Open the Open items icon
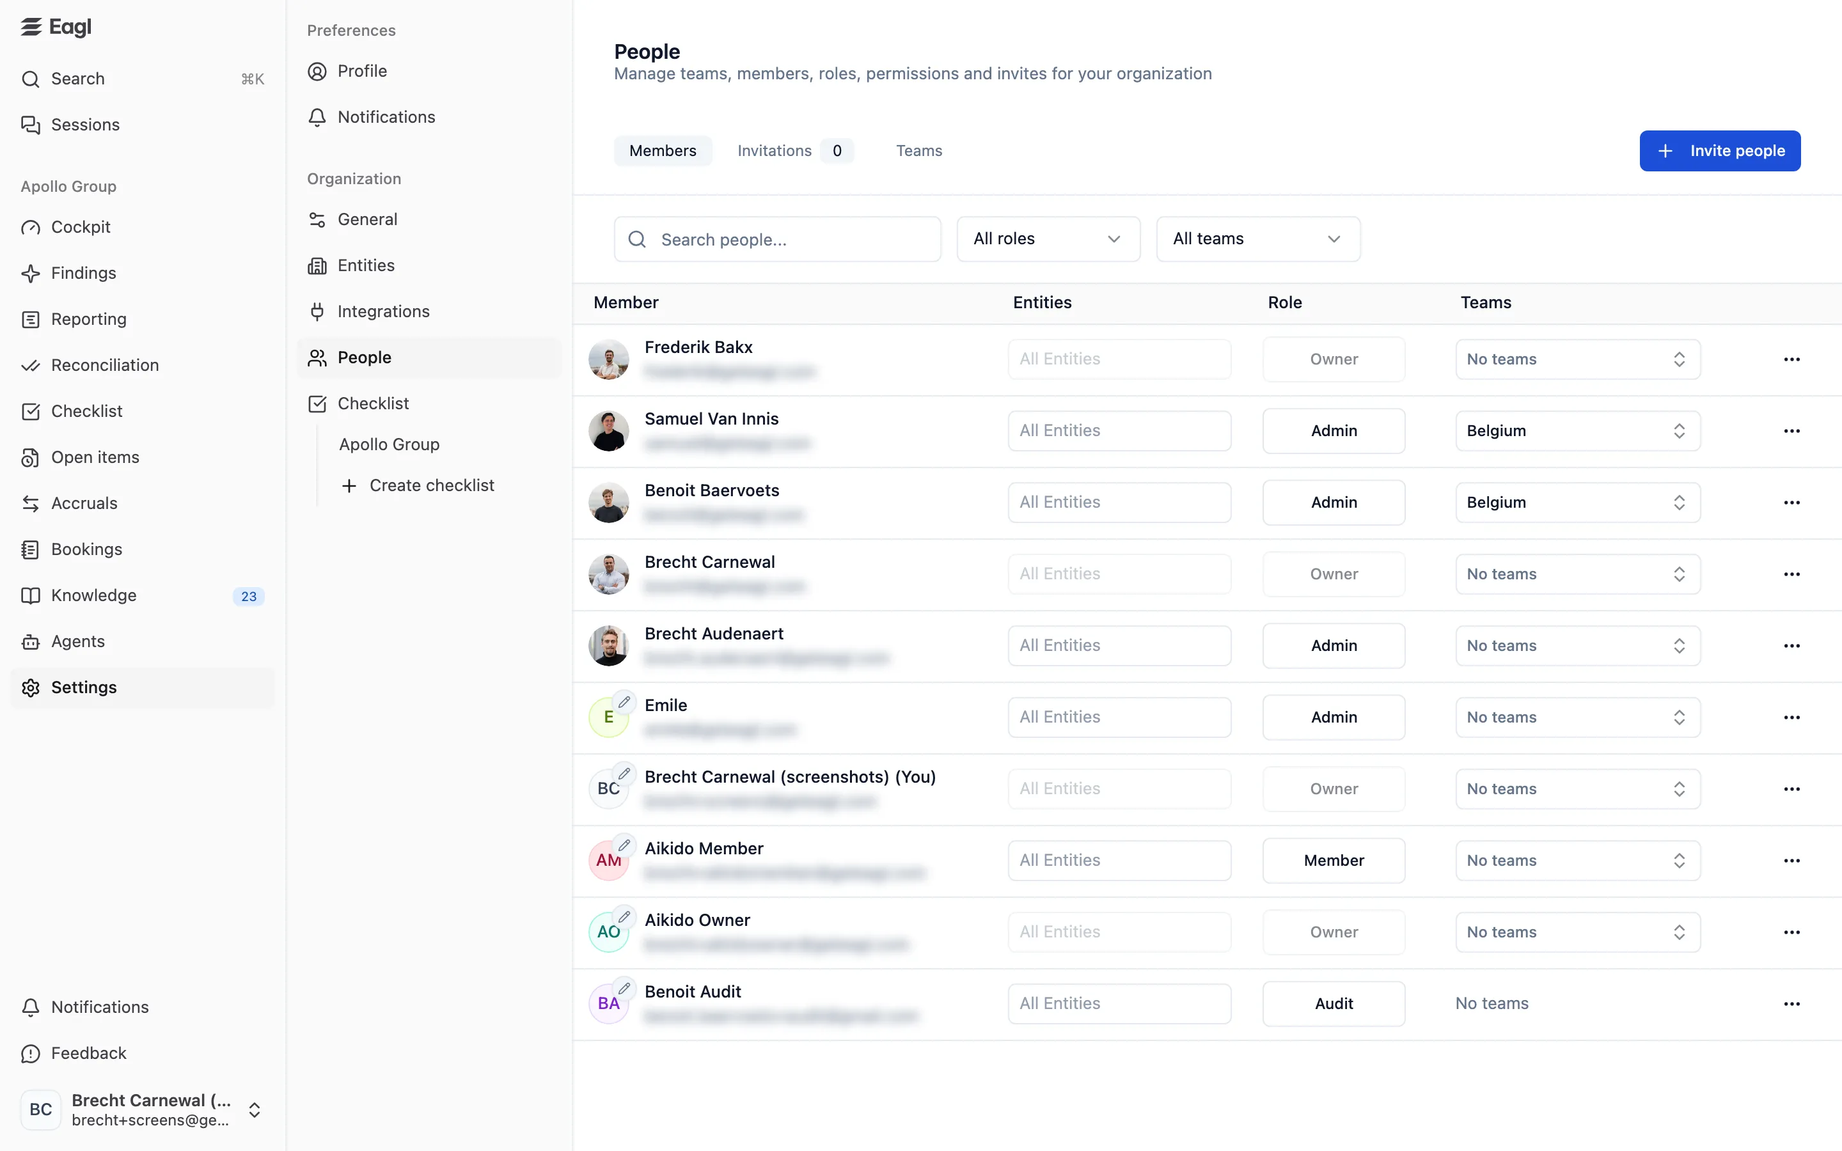This screenshot has height=1151, width=1842. click(31, 457)
